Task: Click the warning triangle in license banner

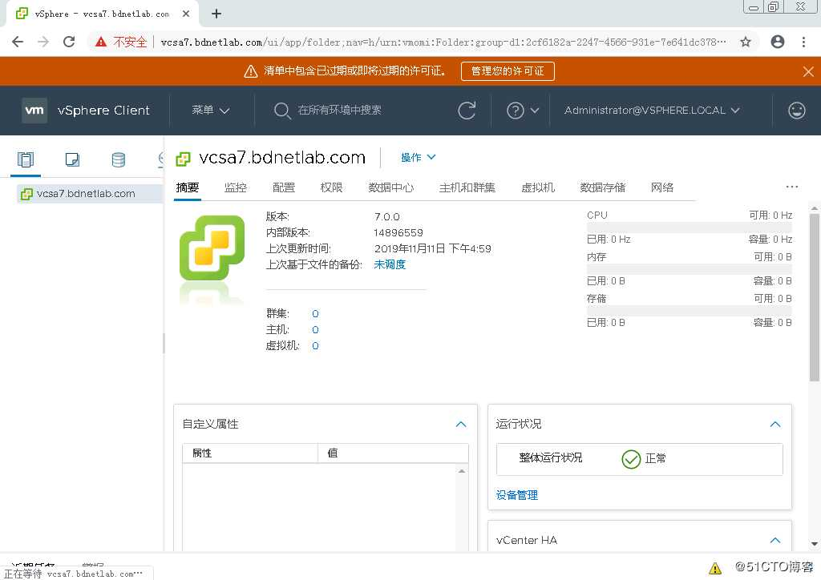Action: coord(251,71)
